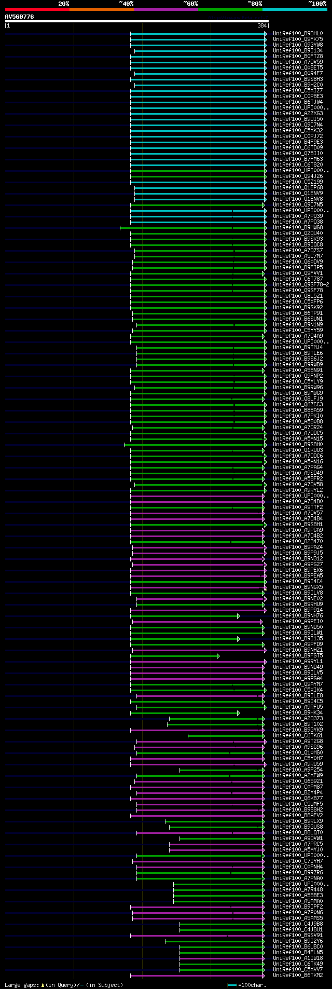Select label UniRef100_A5BN91

point(298,370)
